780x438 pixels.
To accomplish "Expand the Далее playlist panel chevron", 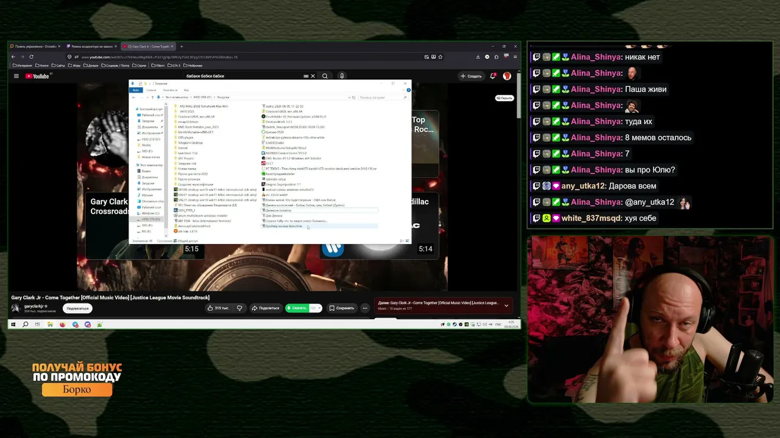I will point(506,306).
